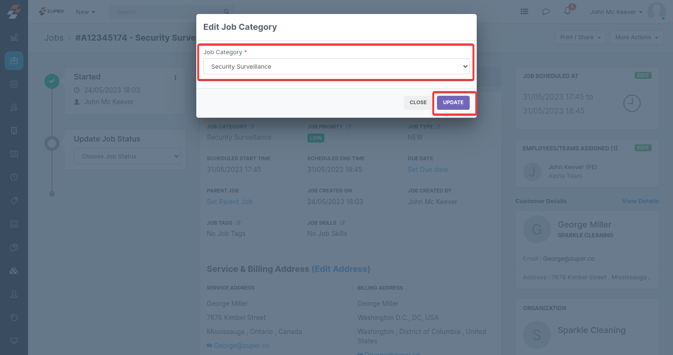
Task: Expand the Print / Share dropdown
Action: click(580, 37)
